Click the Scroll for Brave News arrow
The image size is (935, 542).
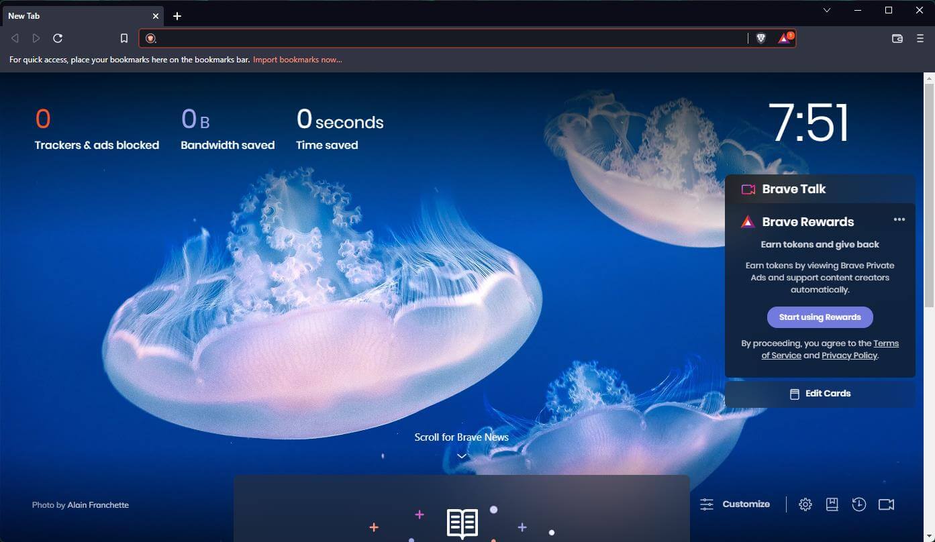tap(462, 456)
